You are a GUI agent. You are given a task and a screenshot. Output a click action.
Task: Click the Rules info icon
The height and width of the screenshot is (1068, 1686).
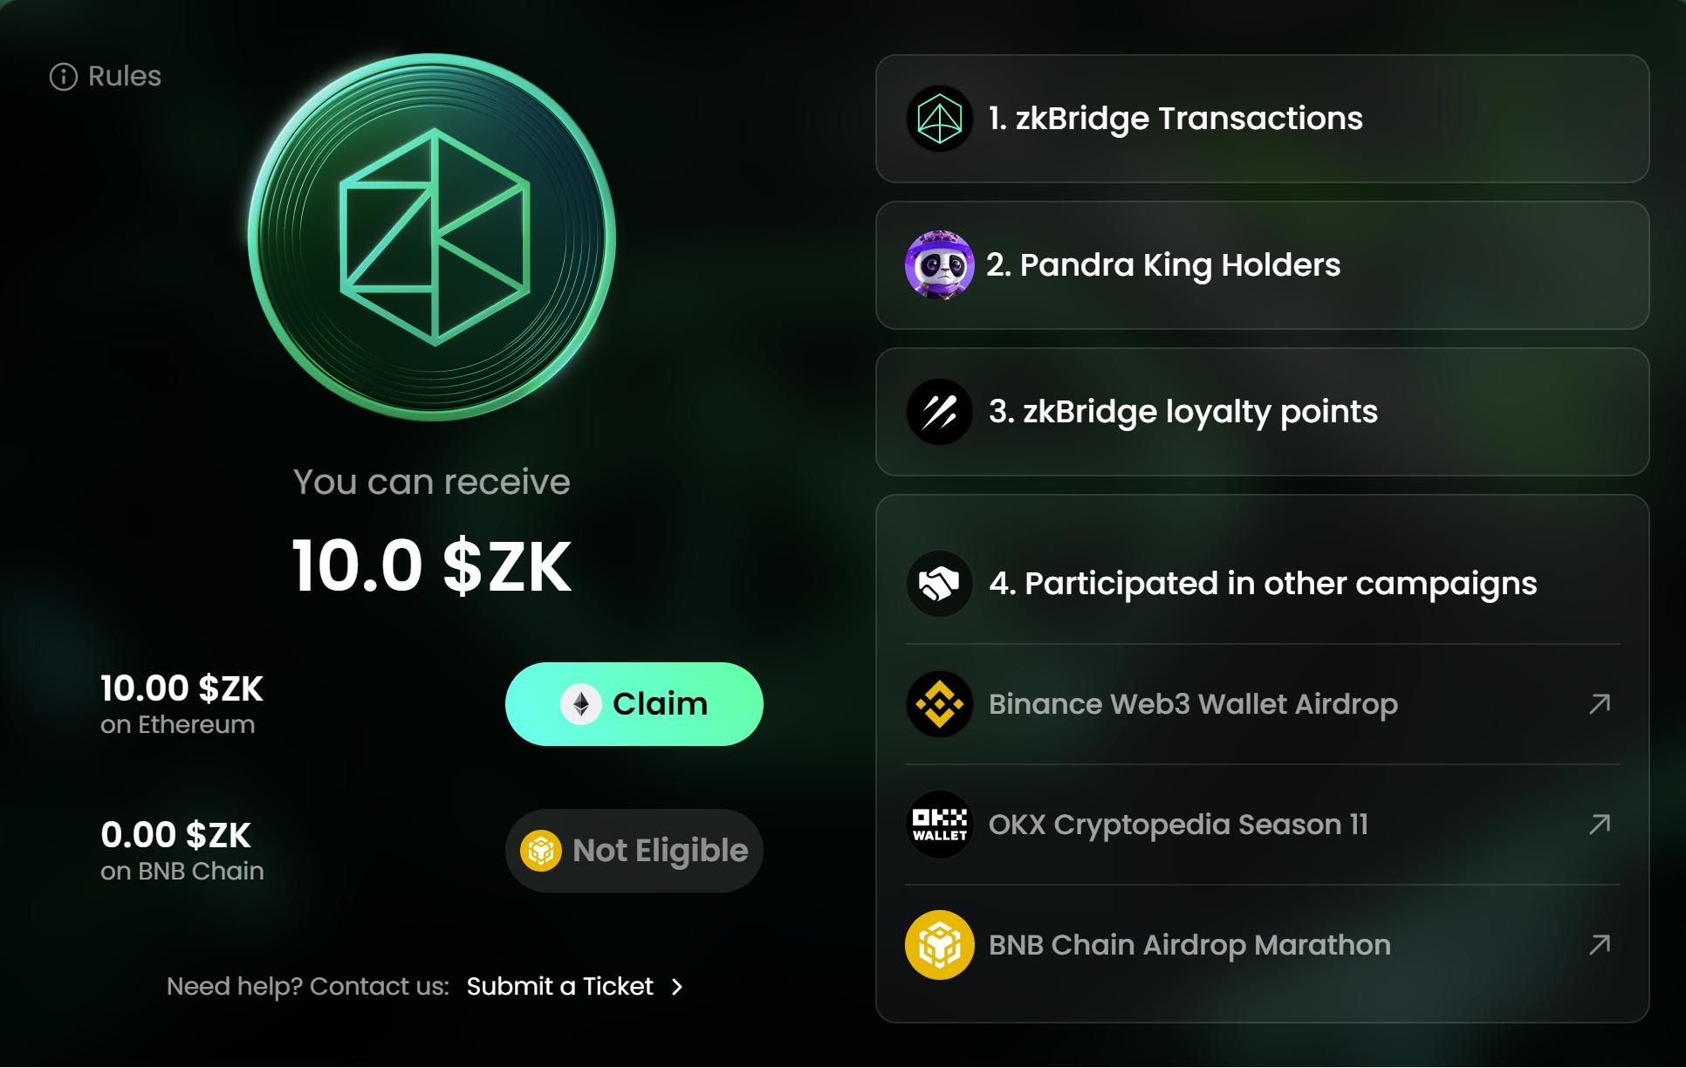(x=64, y=77)
